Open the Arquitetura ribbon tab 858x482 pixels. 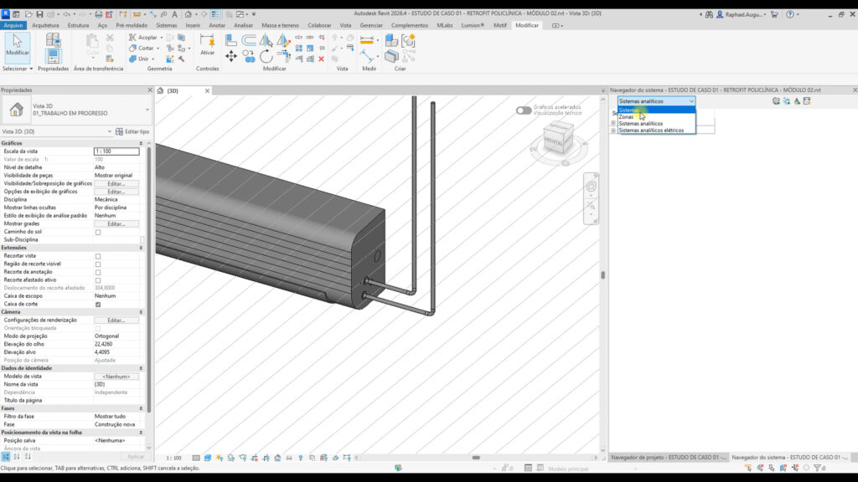[x=45, y=25]
